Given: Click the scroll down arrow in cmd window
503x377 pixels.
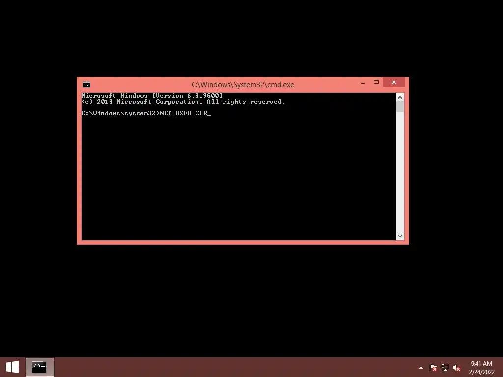Looking at the screenshot, I should [x=400, y=236].
